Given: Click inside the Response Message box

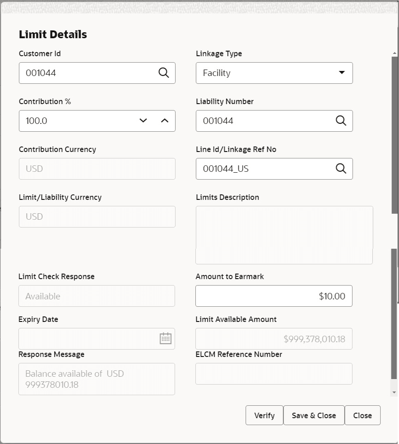Looking at the screenshot, I should 96,379.
